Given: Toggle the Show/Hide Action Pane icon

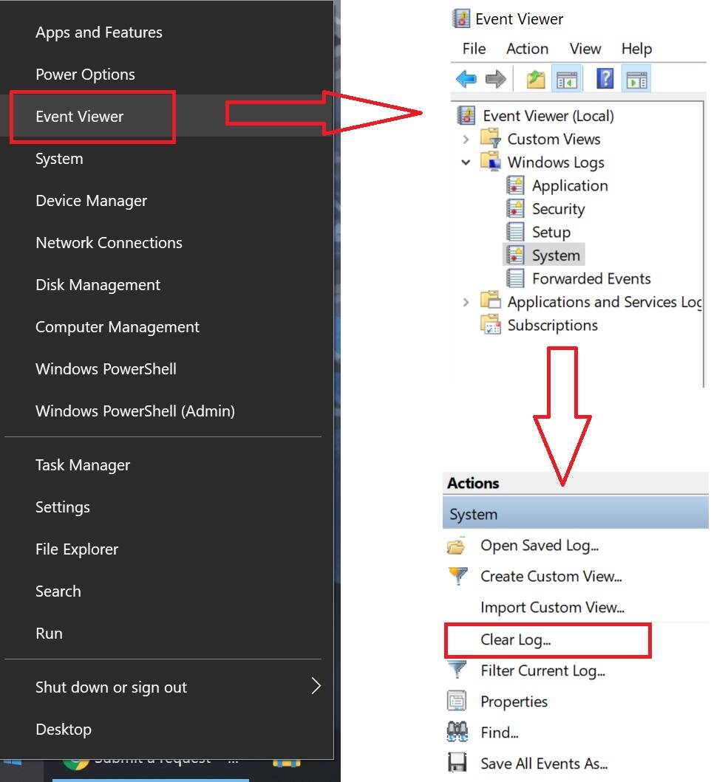Looking at the screenshot, I should 636,79.
